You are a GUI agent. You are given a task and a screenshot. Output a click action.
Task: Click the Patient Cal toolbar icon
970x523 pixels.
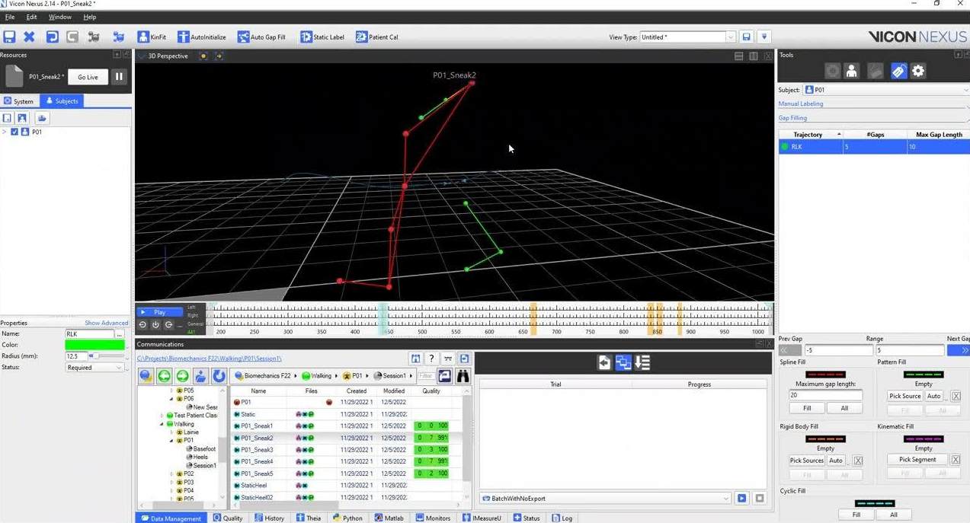[361, 37]
